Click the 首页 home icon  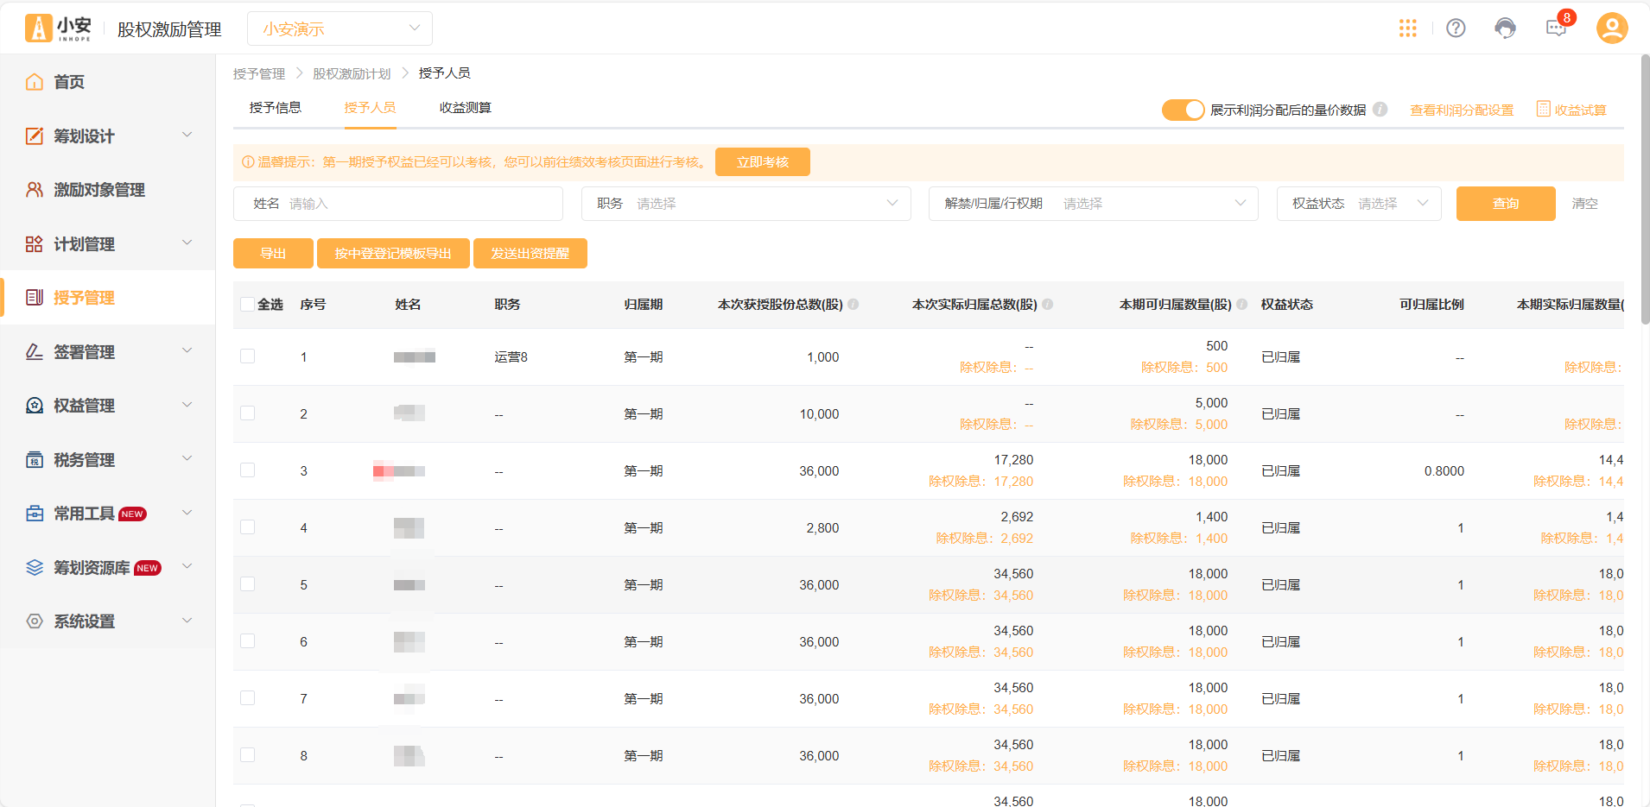click(35, 82)
